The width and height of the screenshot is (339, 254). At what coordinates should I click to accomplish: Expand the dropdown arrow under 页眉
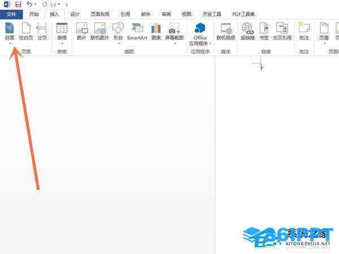(x=324, y=43)
